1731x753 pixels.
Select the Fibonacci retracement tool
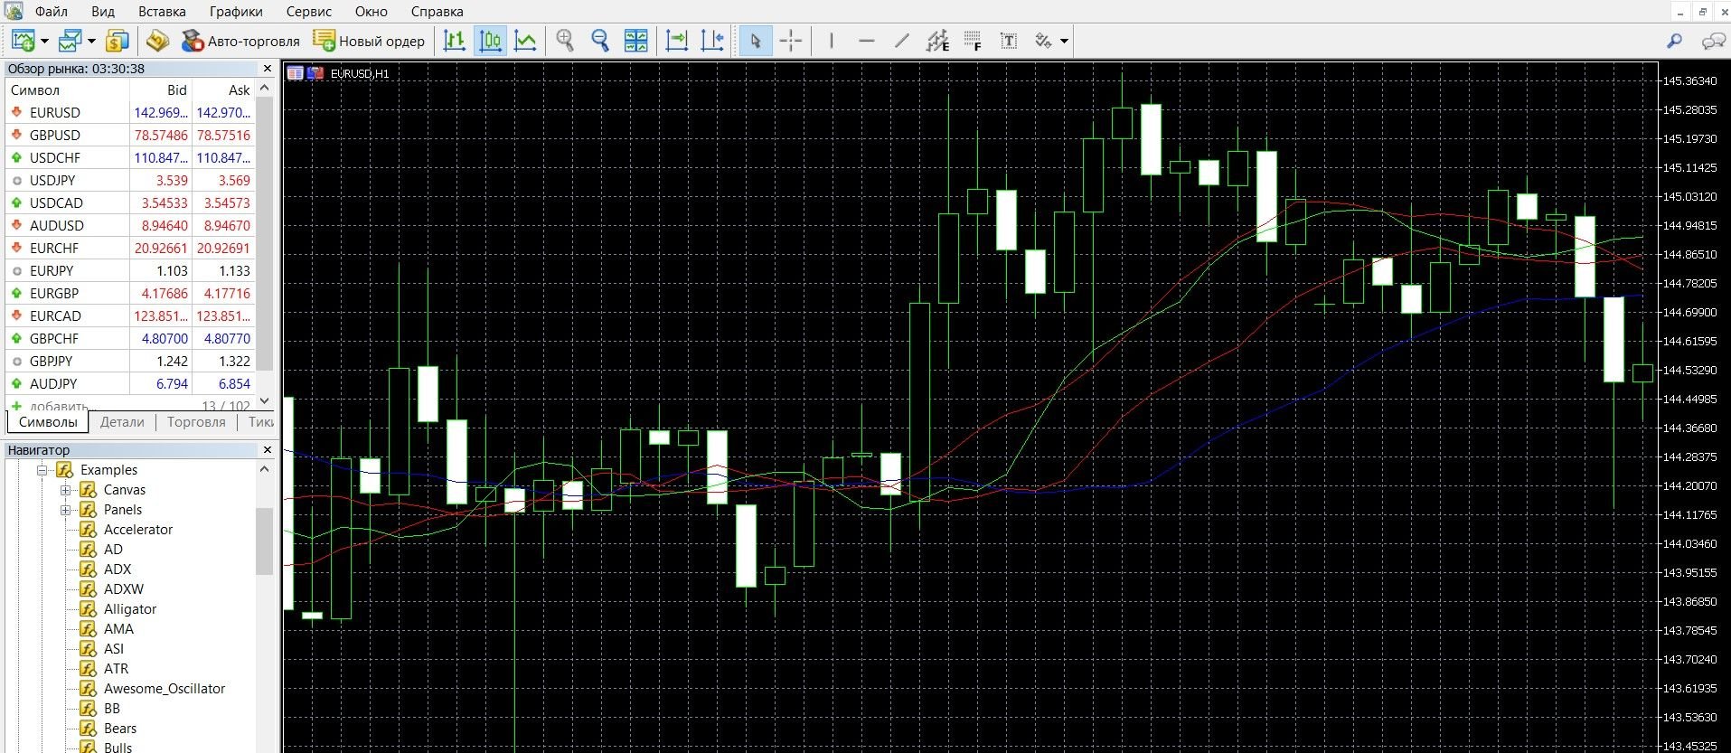point(973,41)
